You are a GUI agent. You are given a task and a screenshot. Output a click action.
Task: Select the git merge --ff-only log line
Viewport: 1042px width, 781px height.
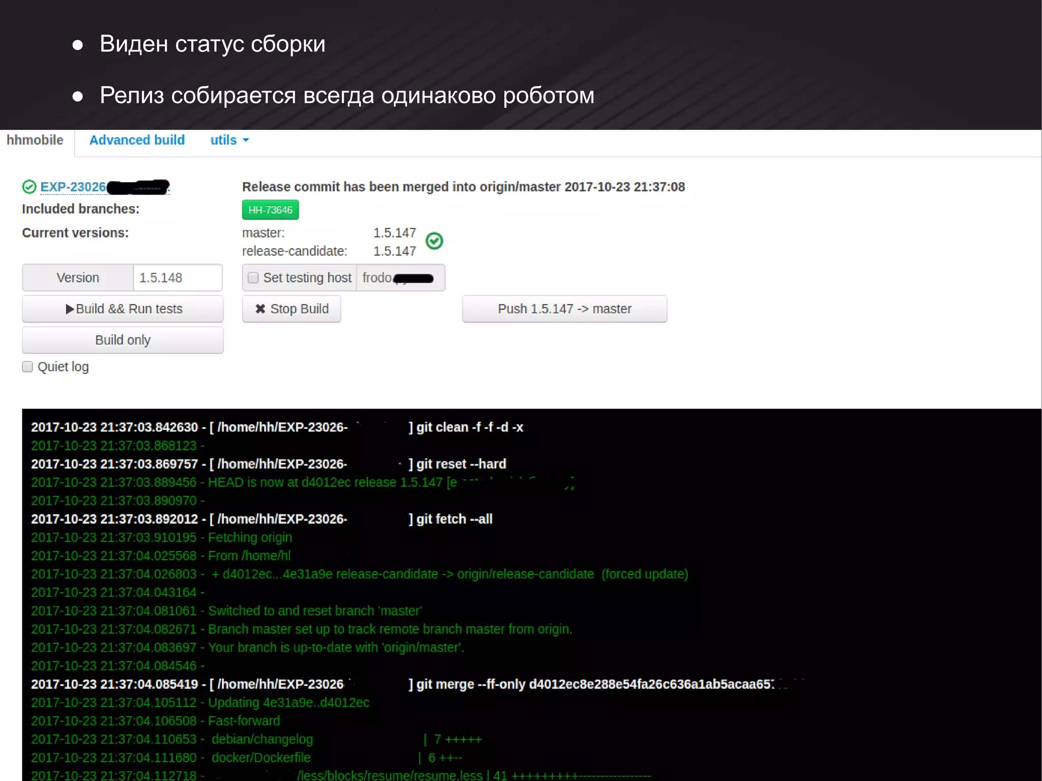417,684
